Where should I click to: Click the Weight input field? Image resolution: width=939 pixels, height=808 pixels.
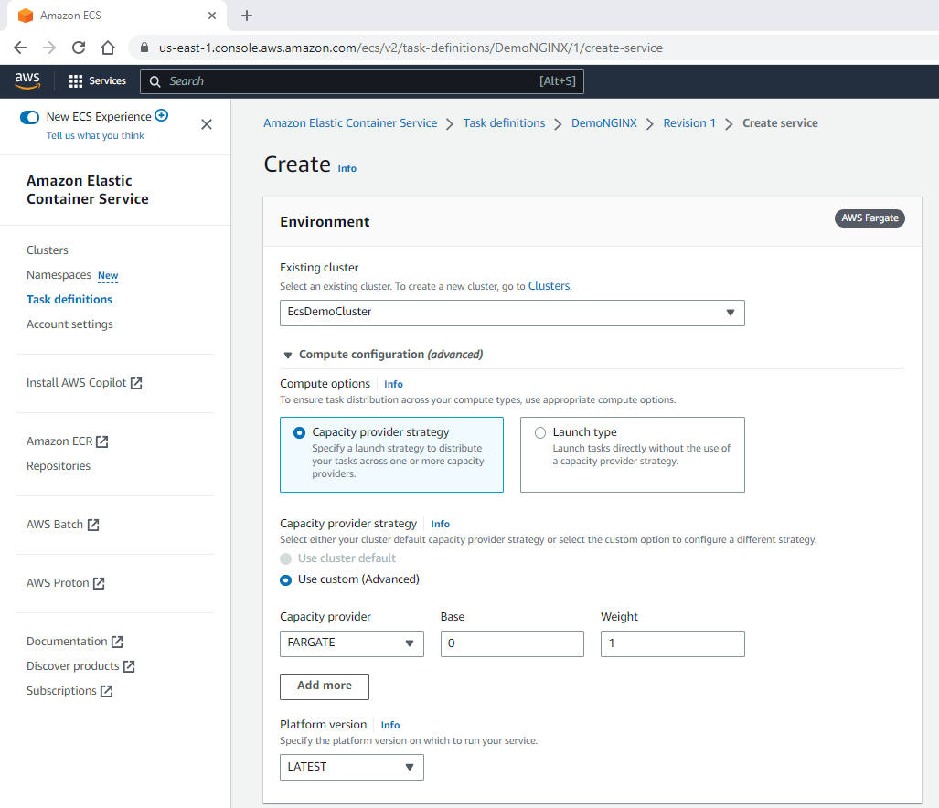(672, 643)
